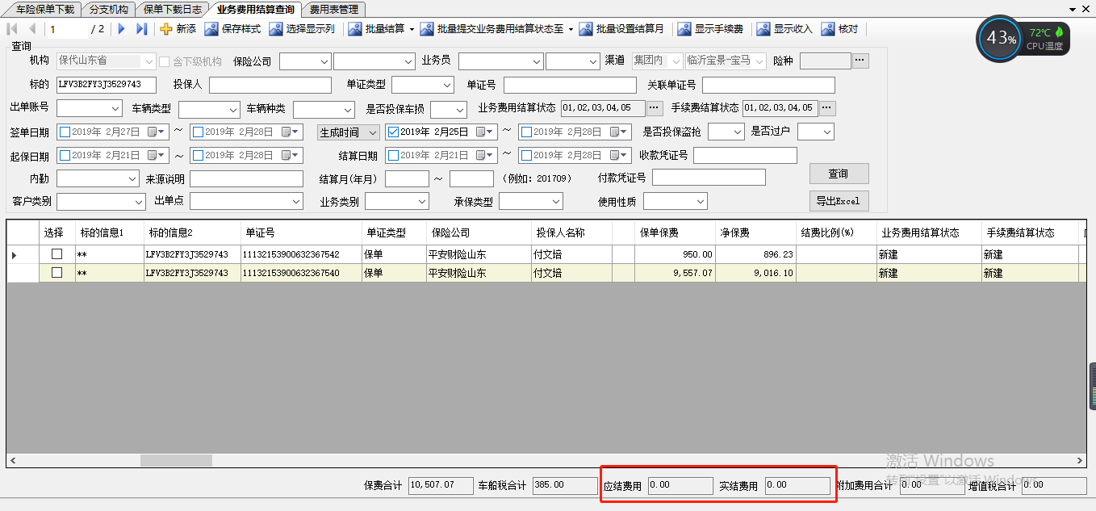Click the horizontal scrollbar thumb of table
Image resolution: width=1096 pixels, height=511 pixels.
tap(177, 460)
